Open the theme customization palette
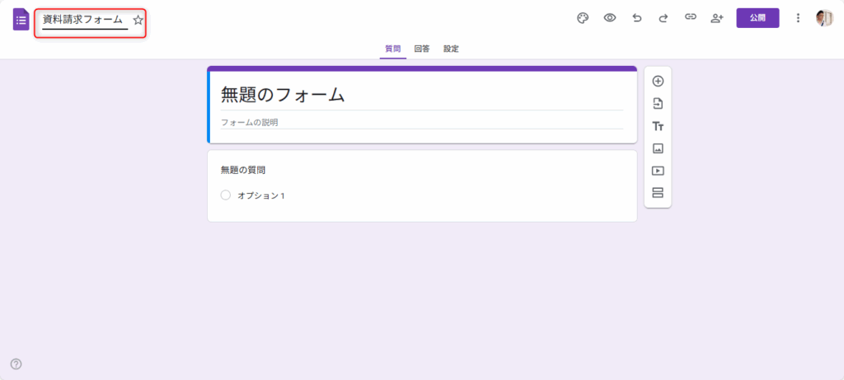Viewport: 844px width, 380px height. click(x=583, y=18)
